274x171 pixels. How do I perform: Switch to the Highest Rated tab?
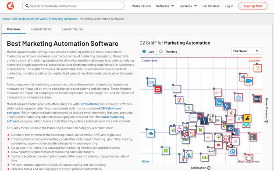(41, 29)
